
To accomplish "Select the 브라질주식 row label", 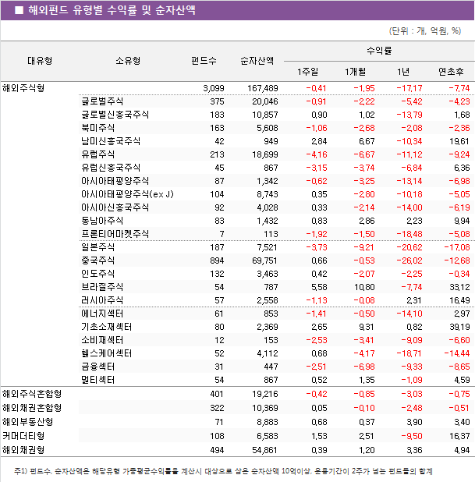I will (x=102, y=287).
